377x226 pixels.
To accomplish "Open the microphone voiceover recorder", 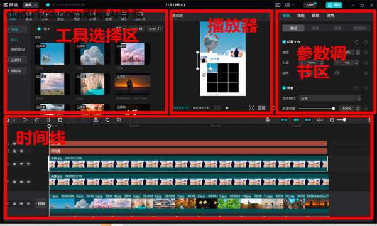I will (268, 120).
